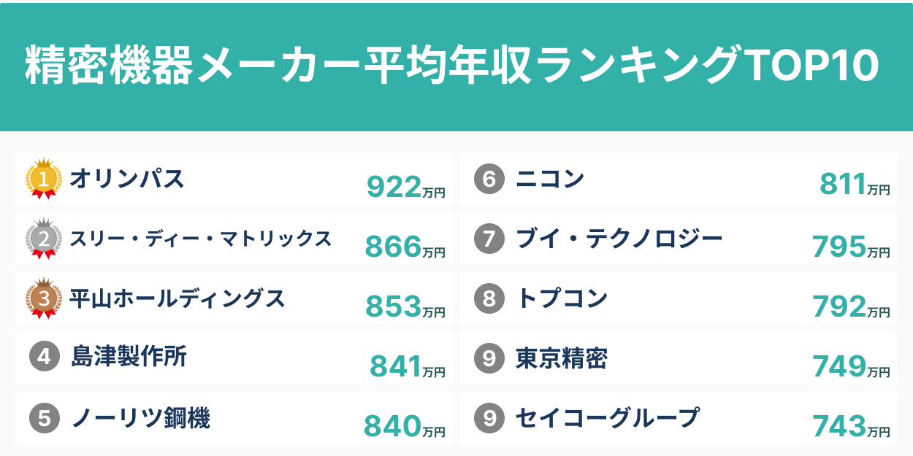
Task: Click the silver second-place medal icon
Action: (43, 239)
